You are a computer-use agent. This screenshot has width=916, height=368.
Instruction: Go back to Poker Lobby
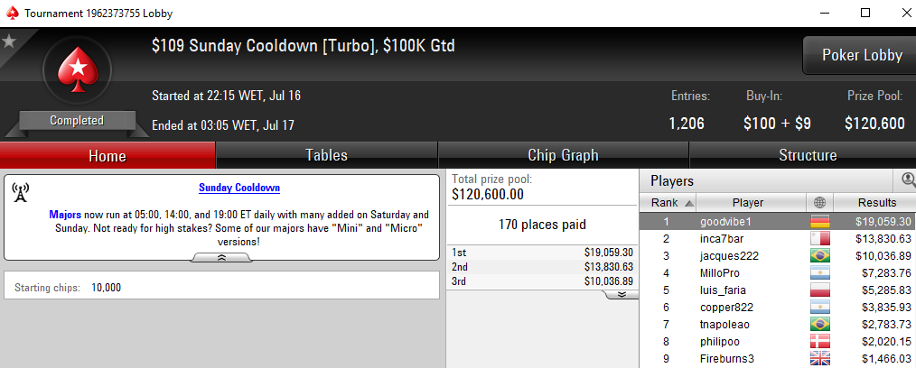862,55
